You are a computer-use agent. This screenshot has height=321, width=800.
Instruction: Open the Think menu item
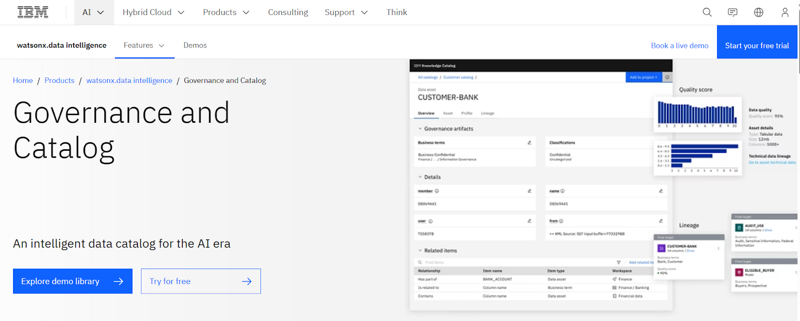coord(396,12)
